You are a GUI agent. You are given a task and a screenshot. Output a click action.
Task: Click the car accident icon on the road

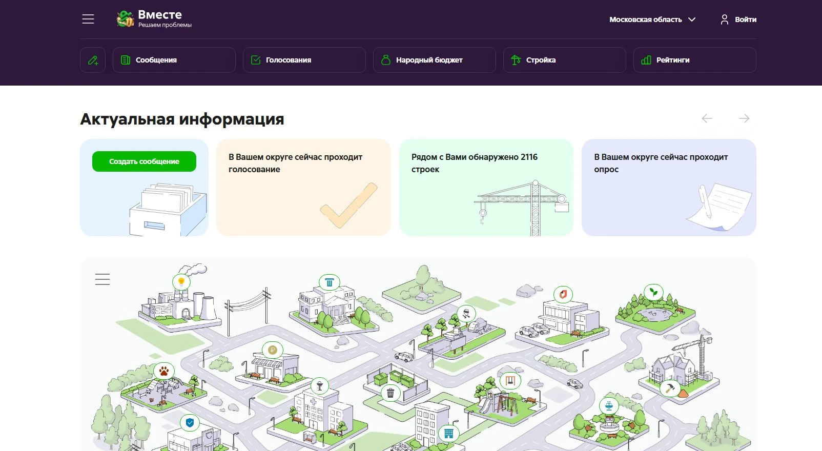(x=466, y=314)
